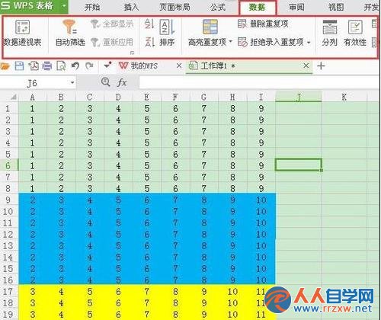Click into the formula bar input field
The height and width of the screenshot is (320, 381).
pos(259,82)
